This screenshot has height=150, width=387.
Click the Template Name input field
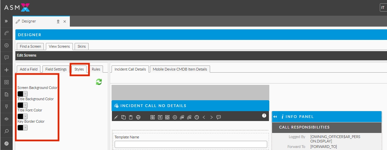[x=191, y=144]
